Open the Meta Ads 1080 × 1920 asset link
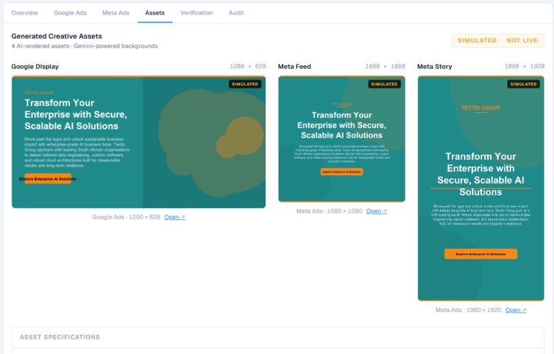 [516, 310]
